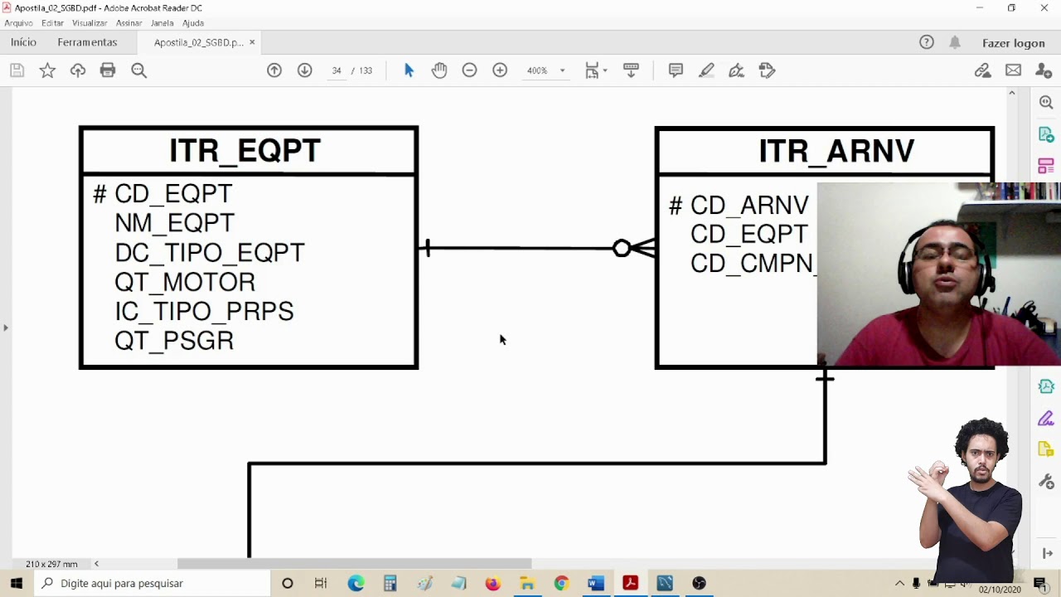Click the scrolling mode toolbar icon
This screenshot has height=597, width=1061.
(631, 70)
